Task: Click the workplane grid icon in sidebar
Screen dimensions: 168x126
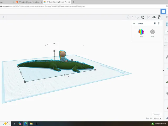Action: 167,24
